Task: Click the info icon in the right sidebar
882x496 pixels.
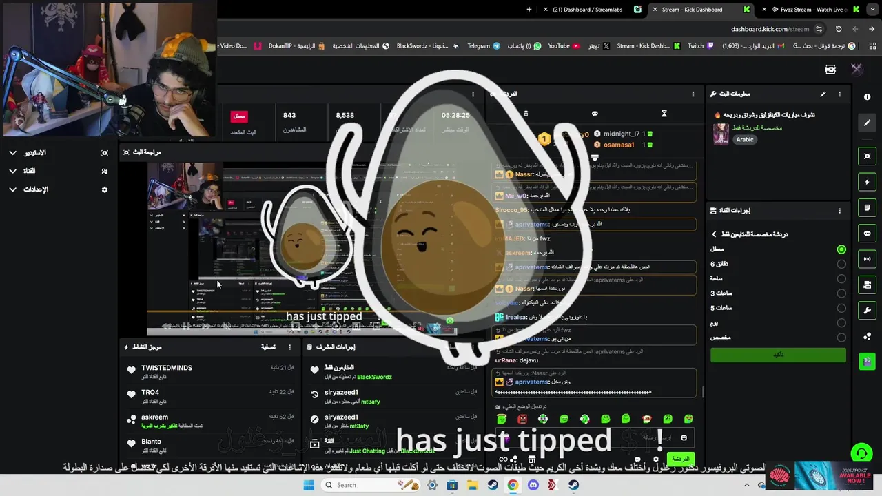Action: click(x=867, y=97)
